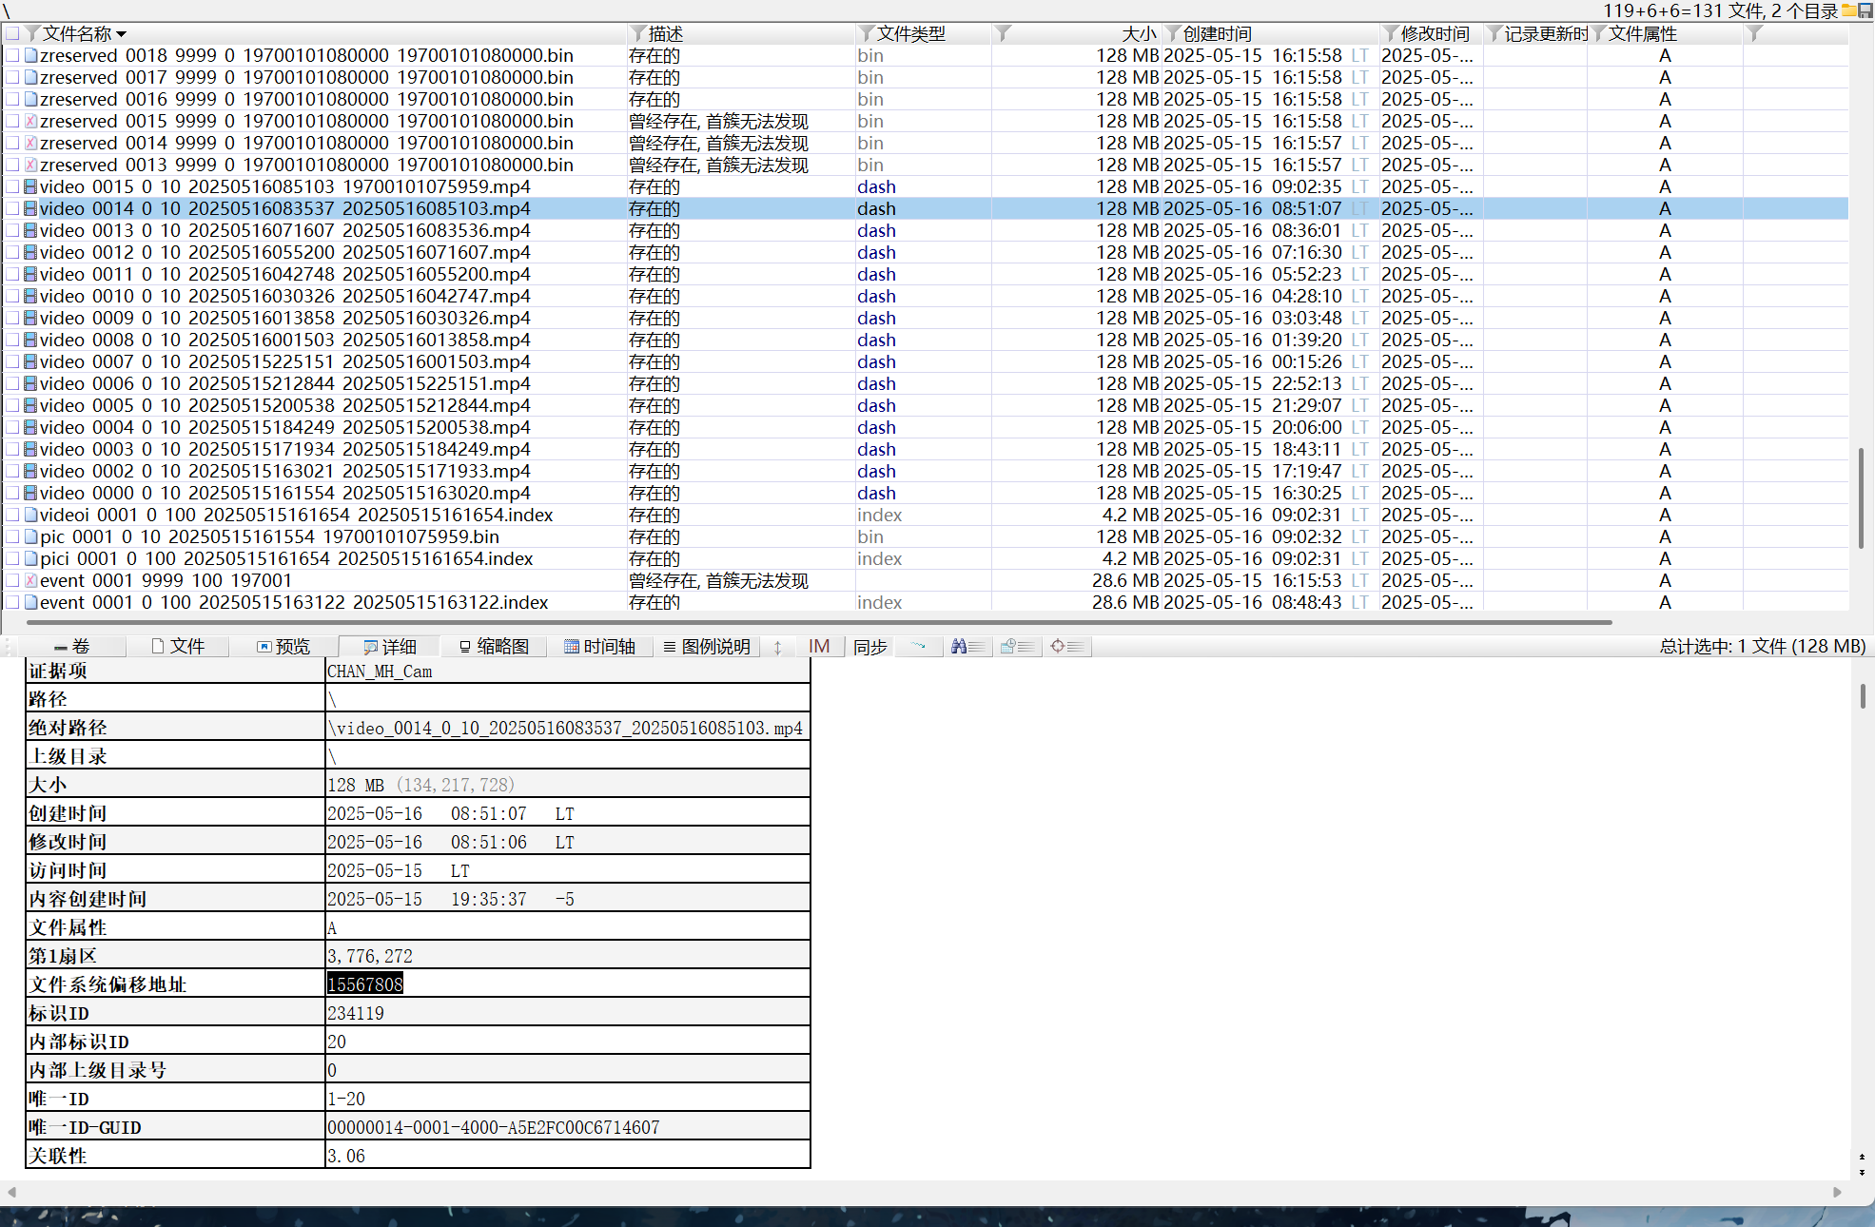Tick checkbox for zreserved 0018 bin file

tap(12, 56)
